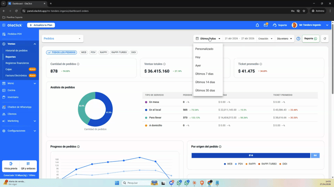Screen dimensions: 334x187
Task: Click the Mr Tenders Ingenio avatar
Action: click(x=295, y=25)
